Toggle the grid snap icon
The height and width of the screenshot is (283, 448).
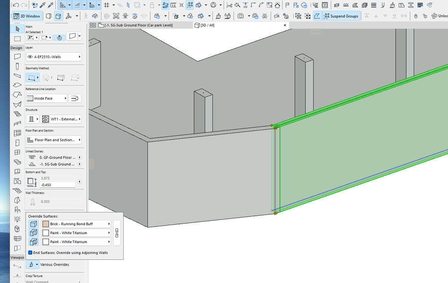(107, 5)
